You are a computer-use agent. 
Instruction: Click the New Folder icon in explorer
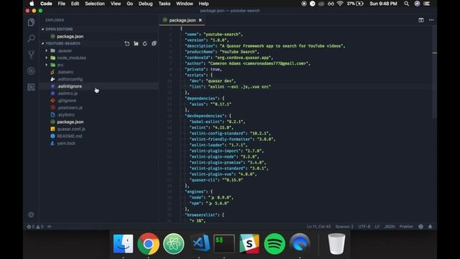pyautogui.click(x=136, y=43)
